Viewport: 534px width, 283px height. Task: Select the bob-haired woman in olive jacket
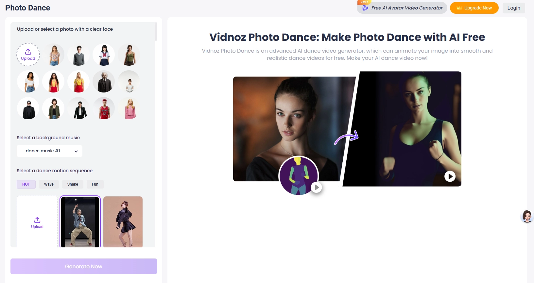tap(54, 108)
